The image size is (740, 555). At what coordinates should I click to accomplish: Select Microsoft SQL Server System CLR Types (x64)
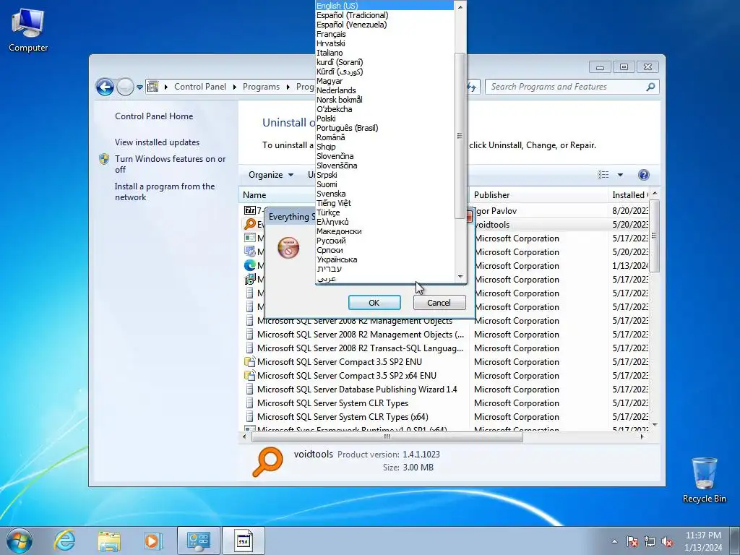coord(343,417)
